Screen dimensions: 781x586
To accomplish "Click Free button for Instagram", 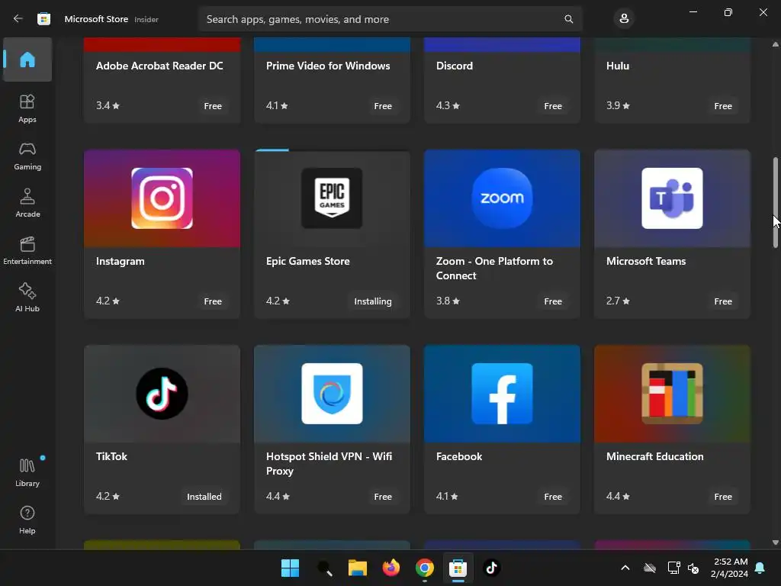I will click(x=213, y=301).
